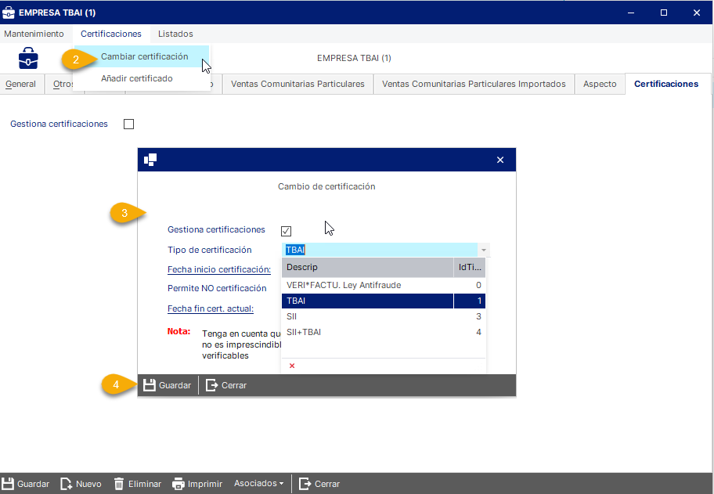Screen dimensions: 714x494
Task: Click the bottom toolbar Cerrar exit icon
Action: click(x=305, y=484)
